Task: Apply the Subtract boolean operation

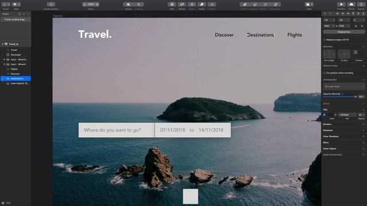Action: click(x=255, y=5)
